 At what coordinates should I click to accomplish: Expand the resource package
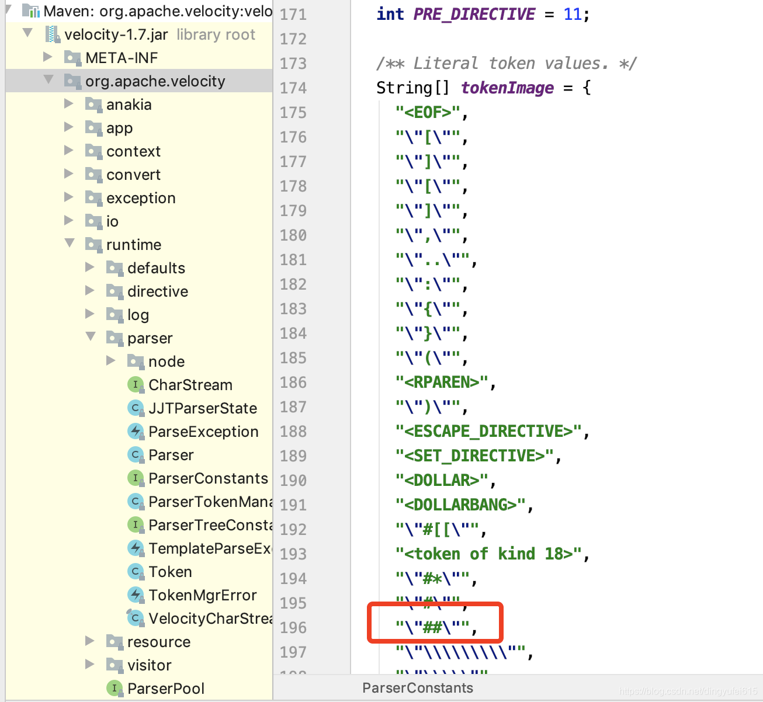click(90, 641)
